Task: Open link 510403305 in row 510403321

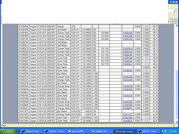Action: 127,80
